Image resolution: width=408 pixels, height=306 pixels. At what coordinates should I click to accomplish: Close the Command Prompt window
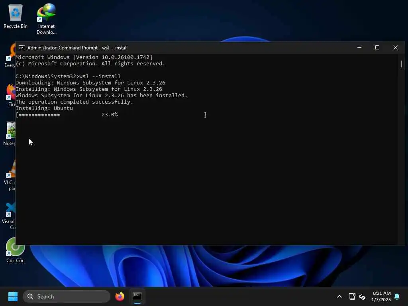coord(396,48)
